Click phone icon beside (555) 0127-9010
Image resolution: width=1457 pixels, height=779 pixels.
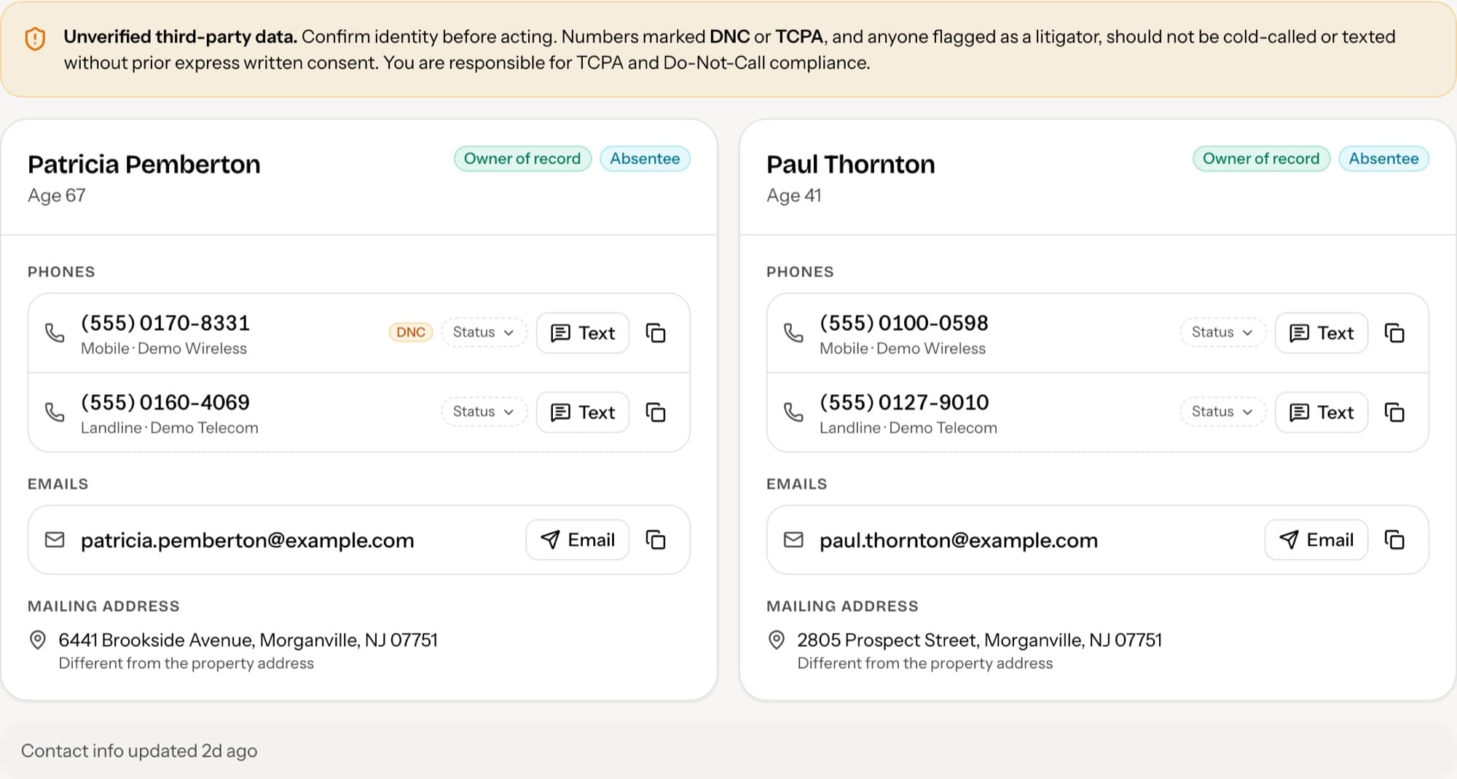(x=793, y=412)
